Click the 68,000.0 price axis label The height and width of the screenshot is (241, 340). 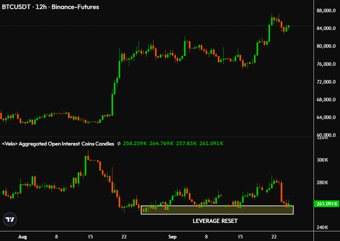point(326,100)
